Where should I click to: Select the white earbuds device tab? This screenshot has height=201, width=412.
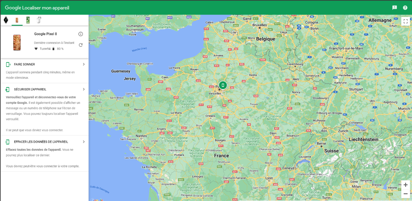(x=39, y=20)
